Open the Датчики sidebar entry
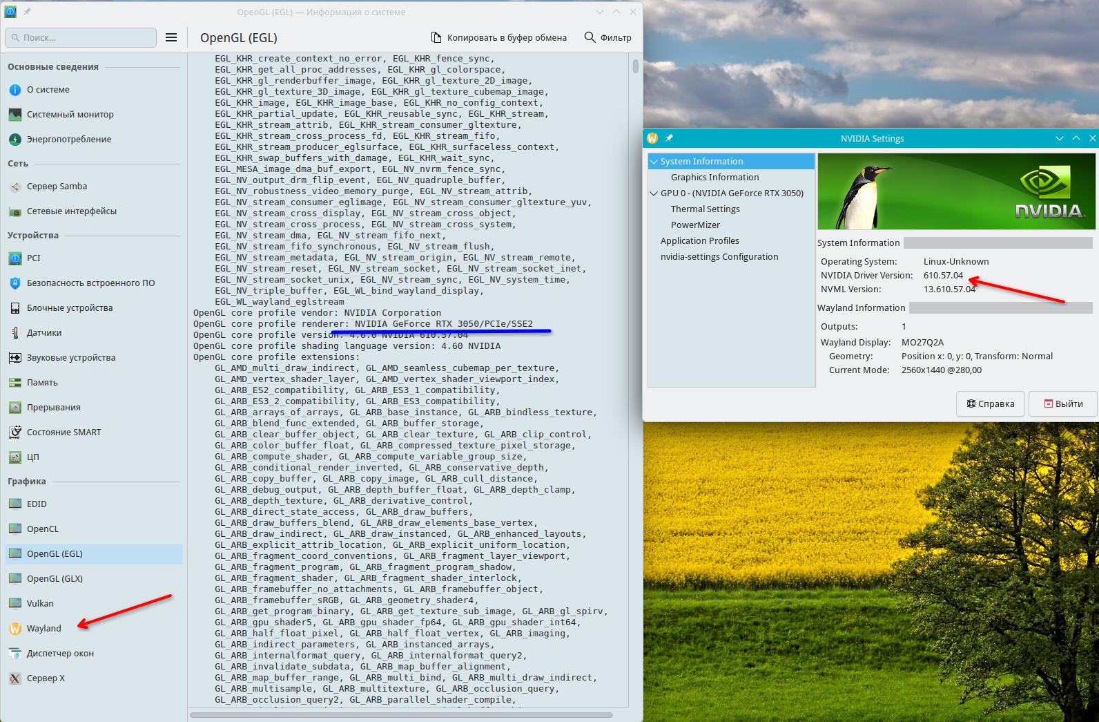The height and width of the screenshot is (722, 1099). click(94, 333)
